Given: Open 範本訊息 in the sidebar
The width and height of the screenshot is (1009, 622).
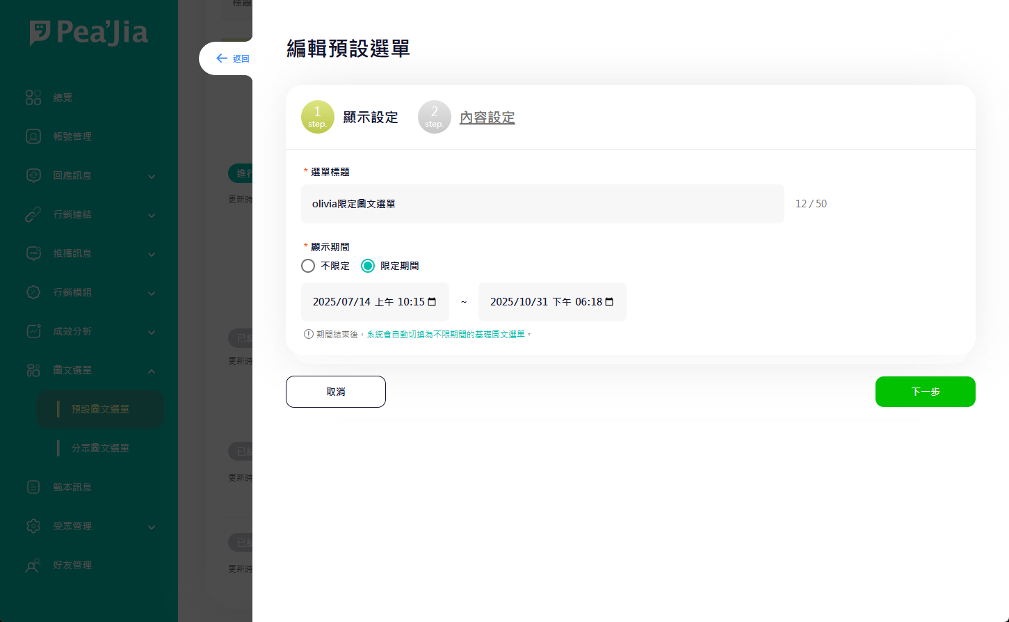Looking at the screenshot, I should [x=72, y=487].
